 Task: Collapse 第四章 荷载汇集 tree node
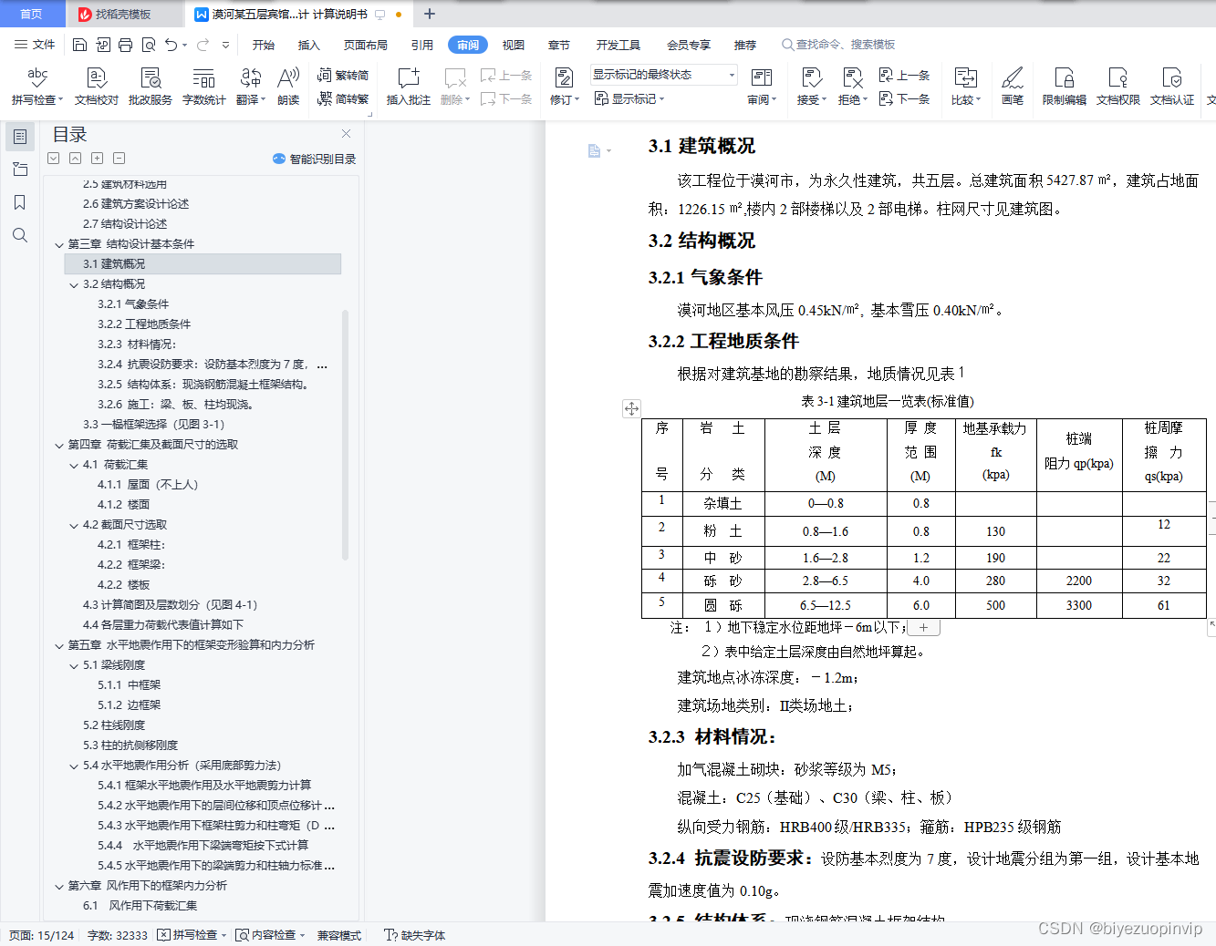coord(59,445)
